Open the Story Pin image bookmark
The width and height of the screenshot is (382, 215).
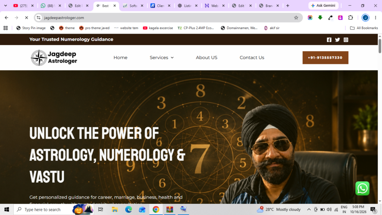pos(31,28)
